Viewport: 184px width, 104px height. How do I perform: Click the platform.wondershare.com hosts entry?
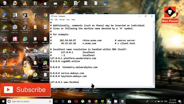pos(73,58)
